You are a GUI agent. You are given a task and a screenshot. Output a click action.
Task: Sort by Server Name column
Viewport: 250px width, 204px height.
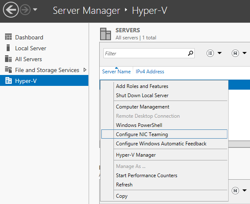click(116, 72)
